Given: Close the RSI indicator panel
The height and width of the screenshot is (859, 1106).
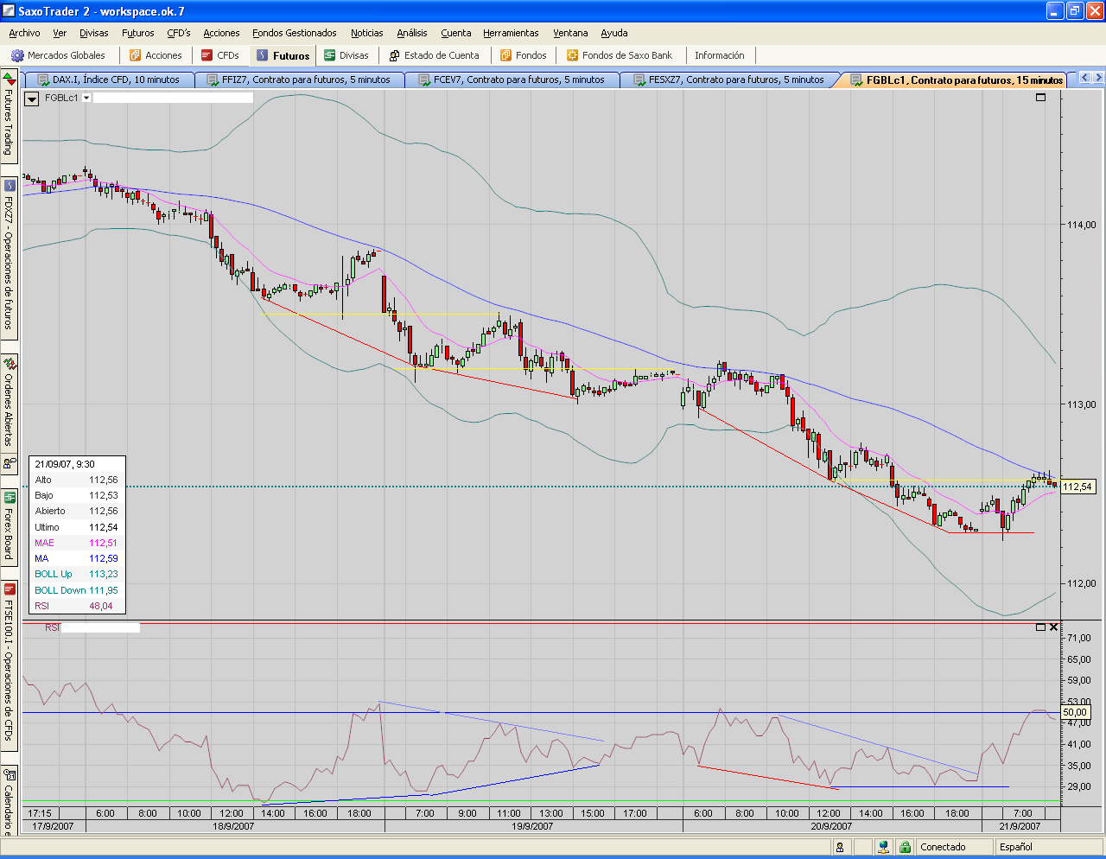Looking at the screenshot, I should pyautogui.click(x=1053, y=627).
